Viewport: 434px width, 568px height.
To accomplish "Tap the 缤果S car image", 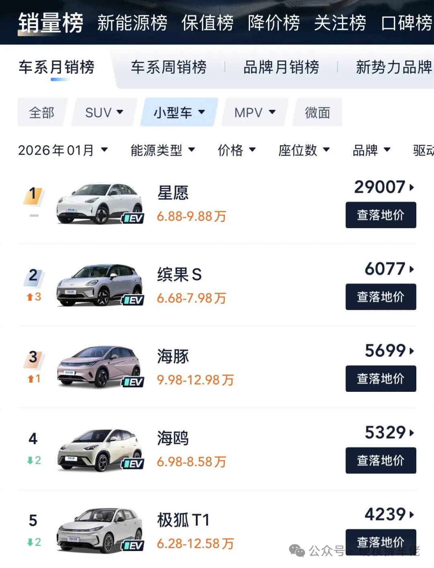I will [100, 285].
